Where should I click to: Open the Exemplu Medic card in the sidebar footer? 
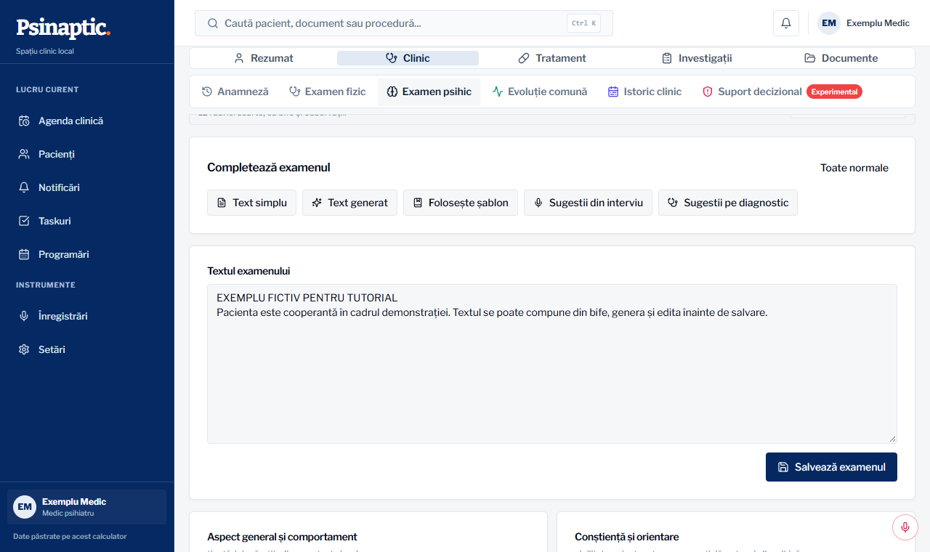(87, 507)
